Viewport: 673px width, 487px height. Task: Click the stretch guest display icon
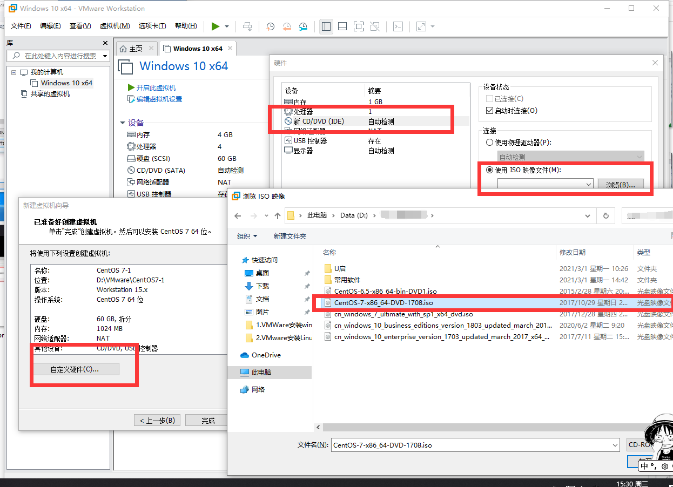[421, 26]
